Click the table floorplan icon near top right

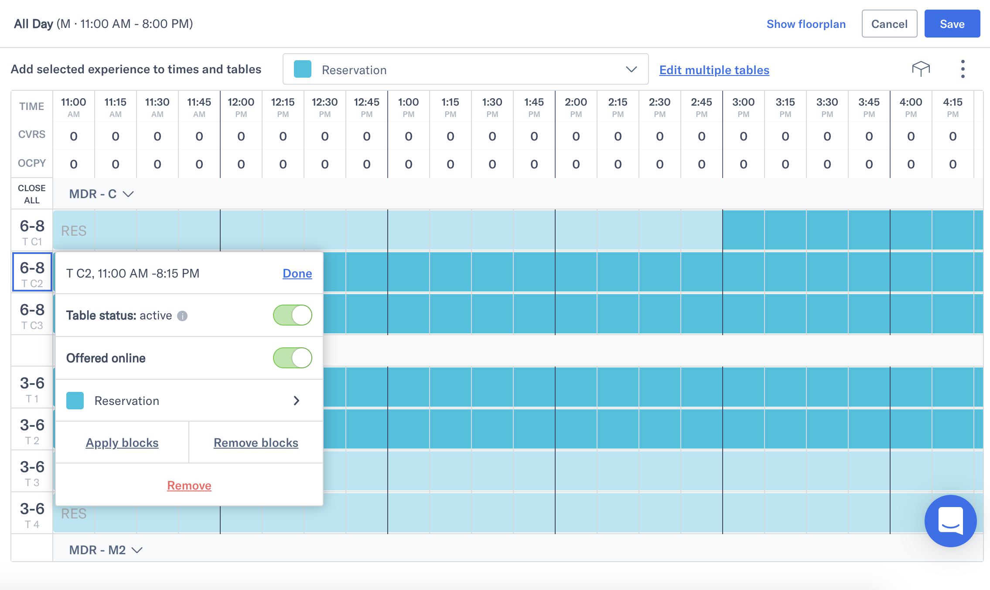[x=920, y=69]
